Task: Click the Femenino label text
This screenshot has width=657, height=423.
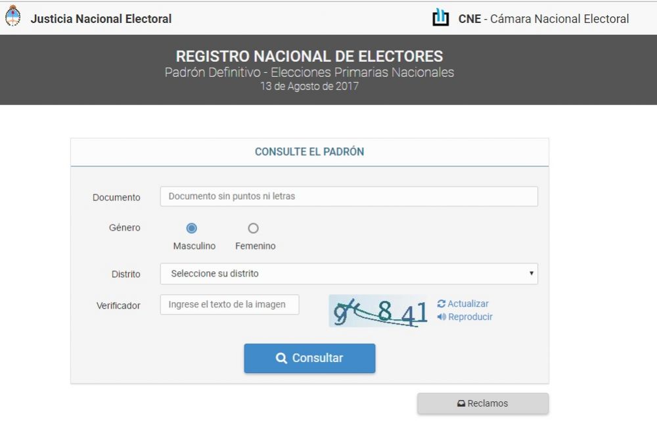Action: [255, 246]
